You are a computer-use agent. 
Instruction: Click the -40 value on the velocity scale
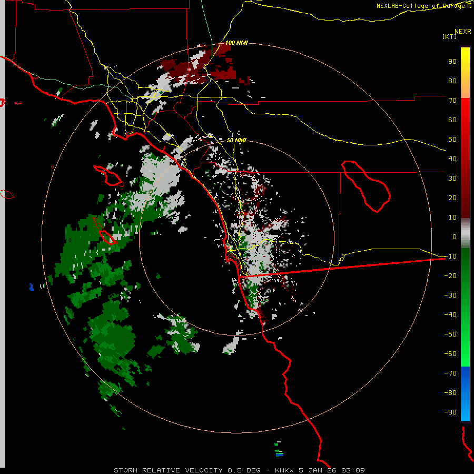click(x=450, y=315)
